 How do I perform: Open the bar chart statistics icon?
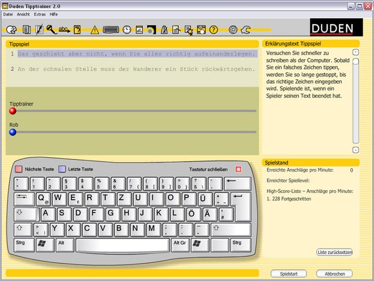click(139, 30)
